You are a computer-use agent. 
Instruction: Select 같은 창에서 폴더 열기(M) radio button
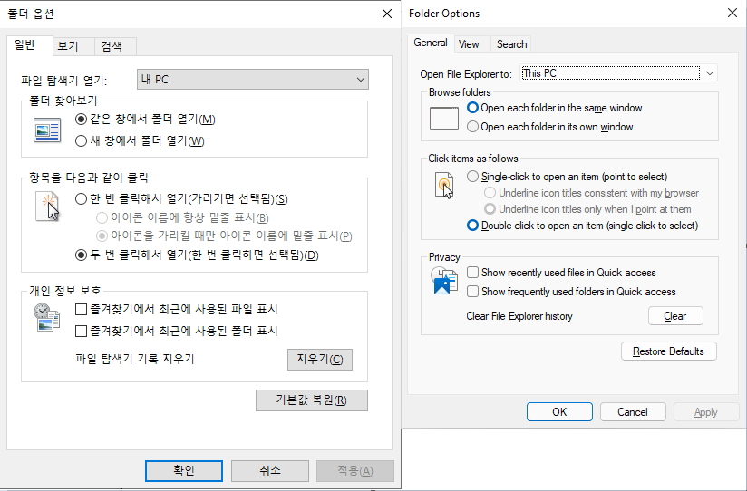click(81, 119)
